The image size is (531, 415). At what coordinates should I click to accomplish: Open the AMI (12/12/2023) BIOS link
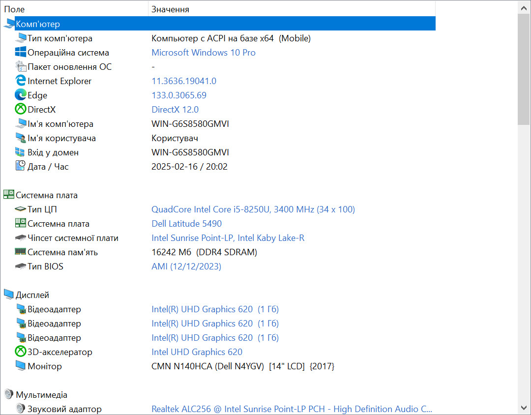tap(186, 267)
